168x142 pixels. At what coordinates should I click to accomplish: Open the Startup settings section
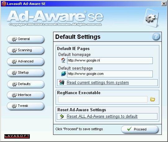[x=25, y=73]
